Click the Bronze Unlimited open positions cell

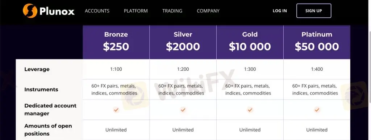tap(116, 130)
